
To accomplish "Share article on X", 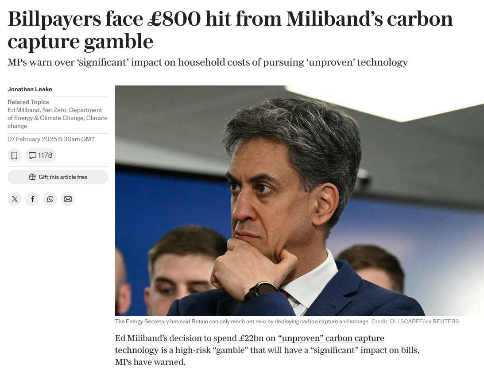I will (15, 199).
